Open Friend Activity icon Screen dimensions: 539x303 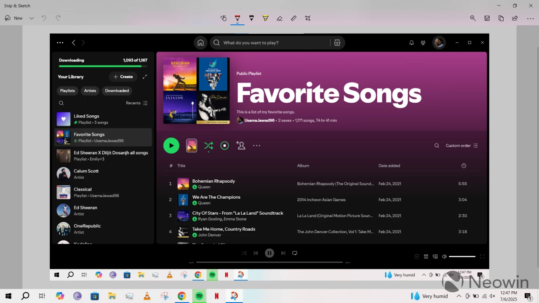[x=423, y=43]
